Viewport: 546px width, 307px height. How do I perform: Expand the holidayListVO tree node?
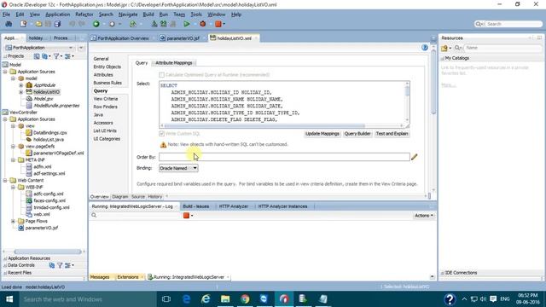(20, 92)
